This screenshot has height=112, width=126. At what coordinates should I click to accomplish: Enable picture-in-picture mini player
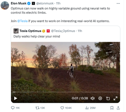coord(108,98)
